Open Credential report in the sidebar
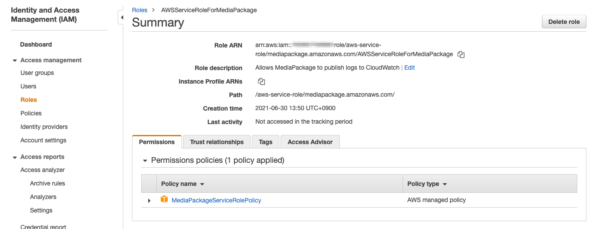596x229 pixels. point(43,226)
